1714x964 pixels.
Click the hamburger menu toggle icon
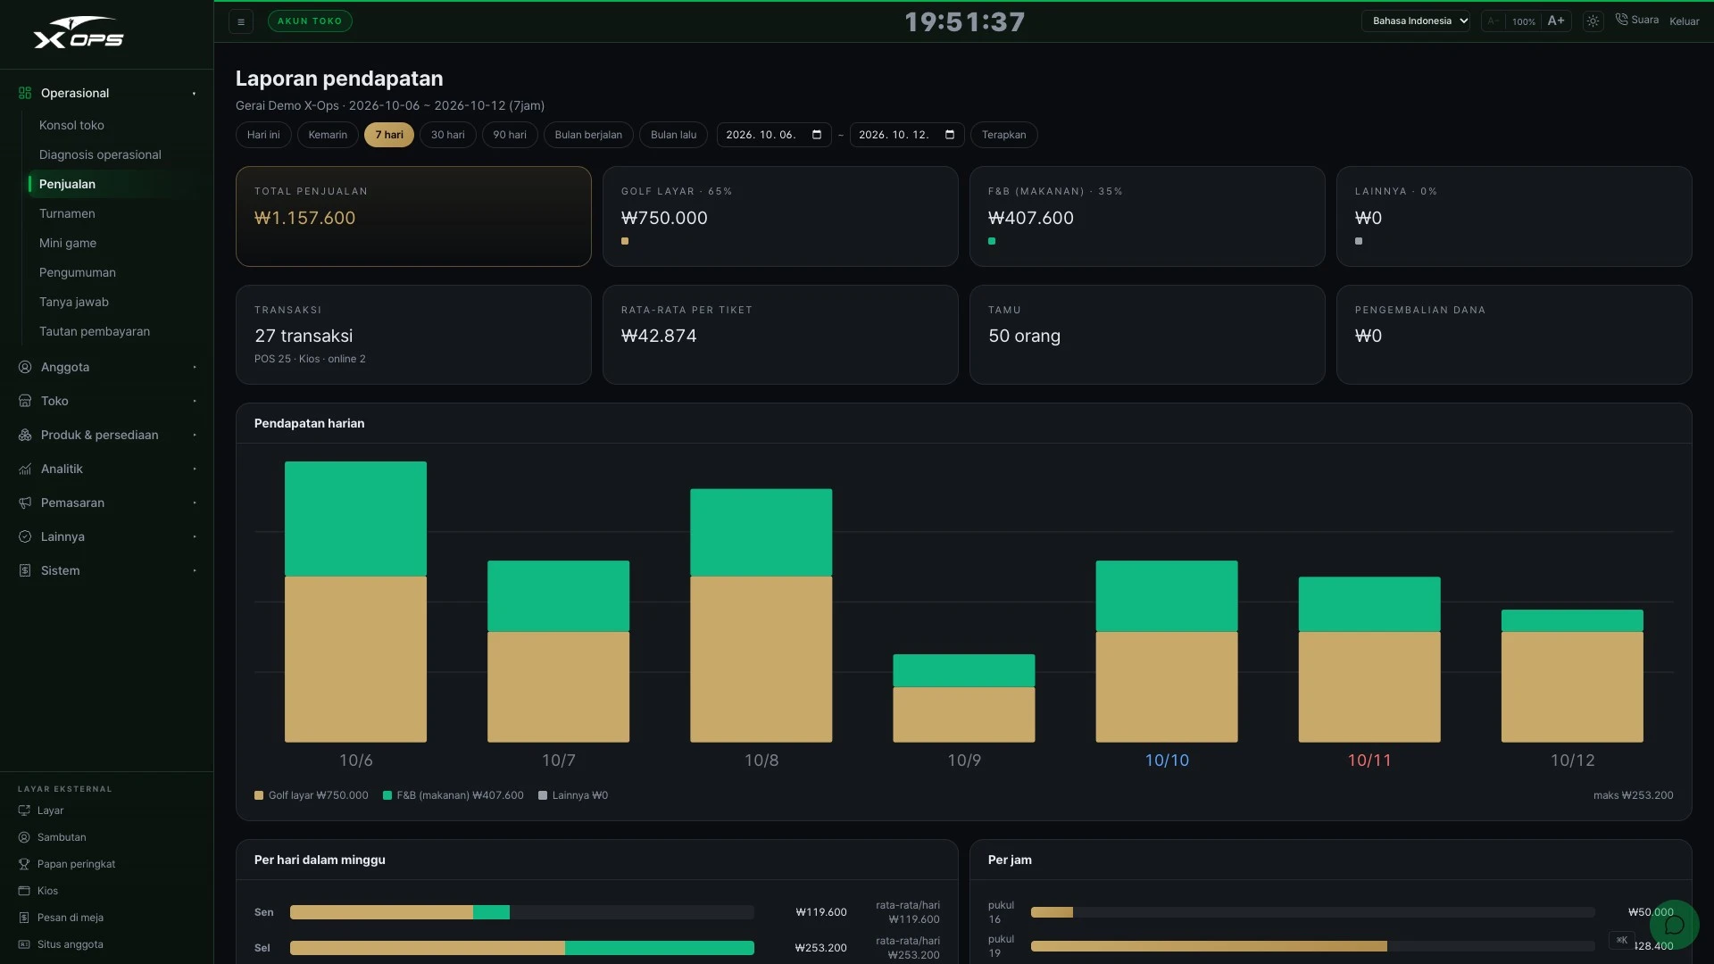[x=241, y=21]
